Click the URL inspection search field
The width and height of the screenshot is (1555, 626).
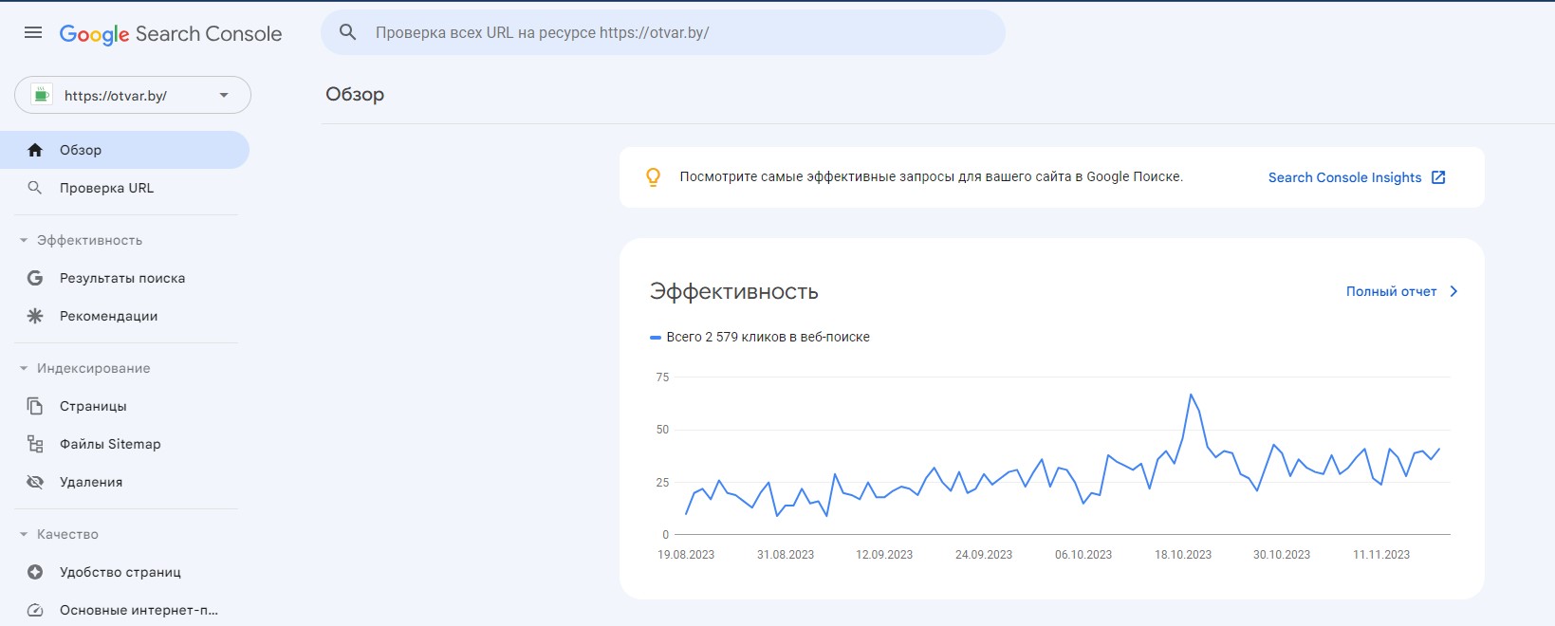pos(663,32)
